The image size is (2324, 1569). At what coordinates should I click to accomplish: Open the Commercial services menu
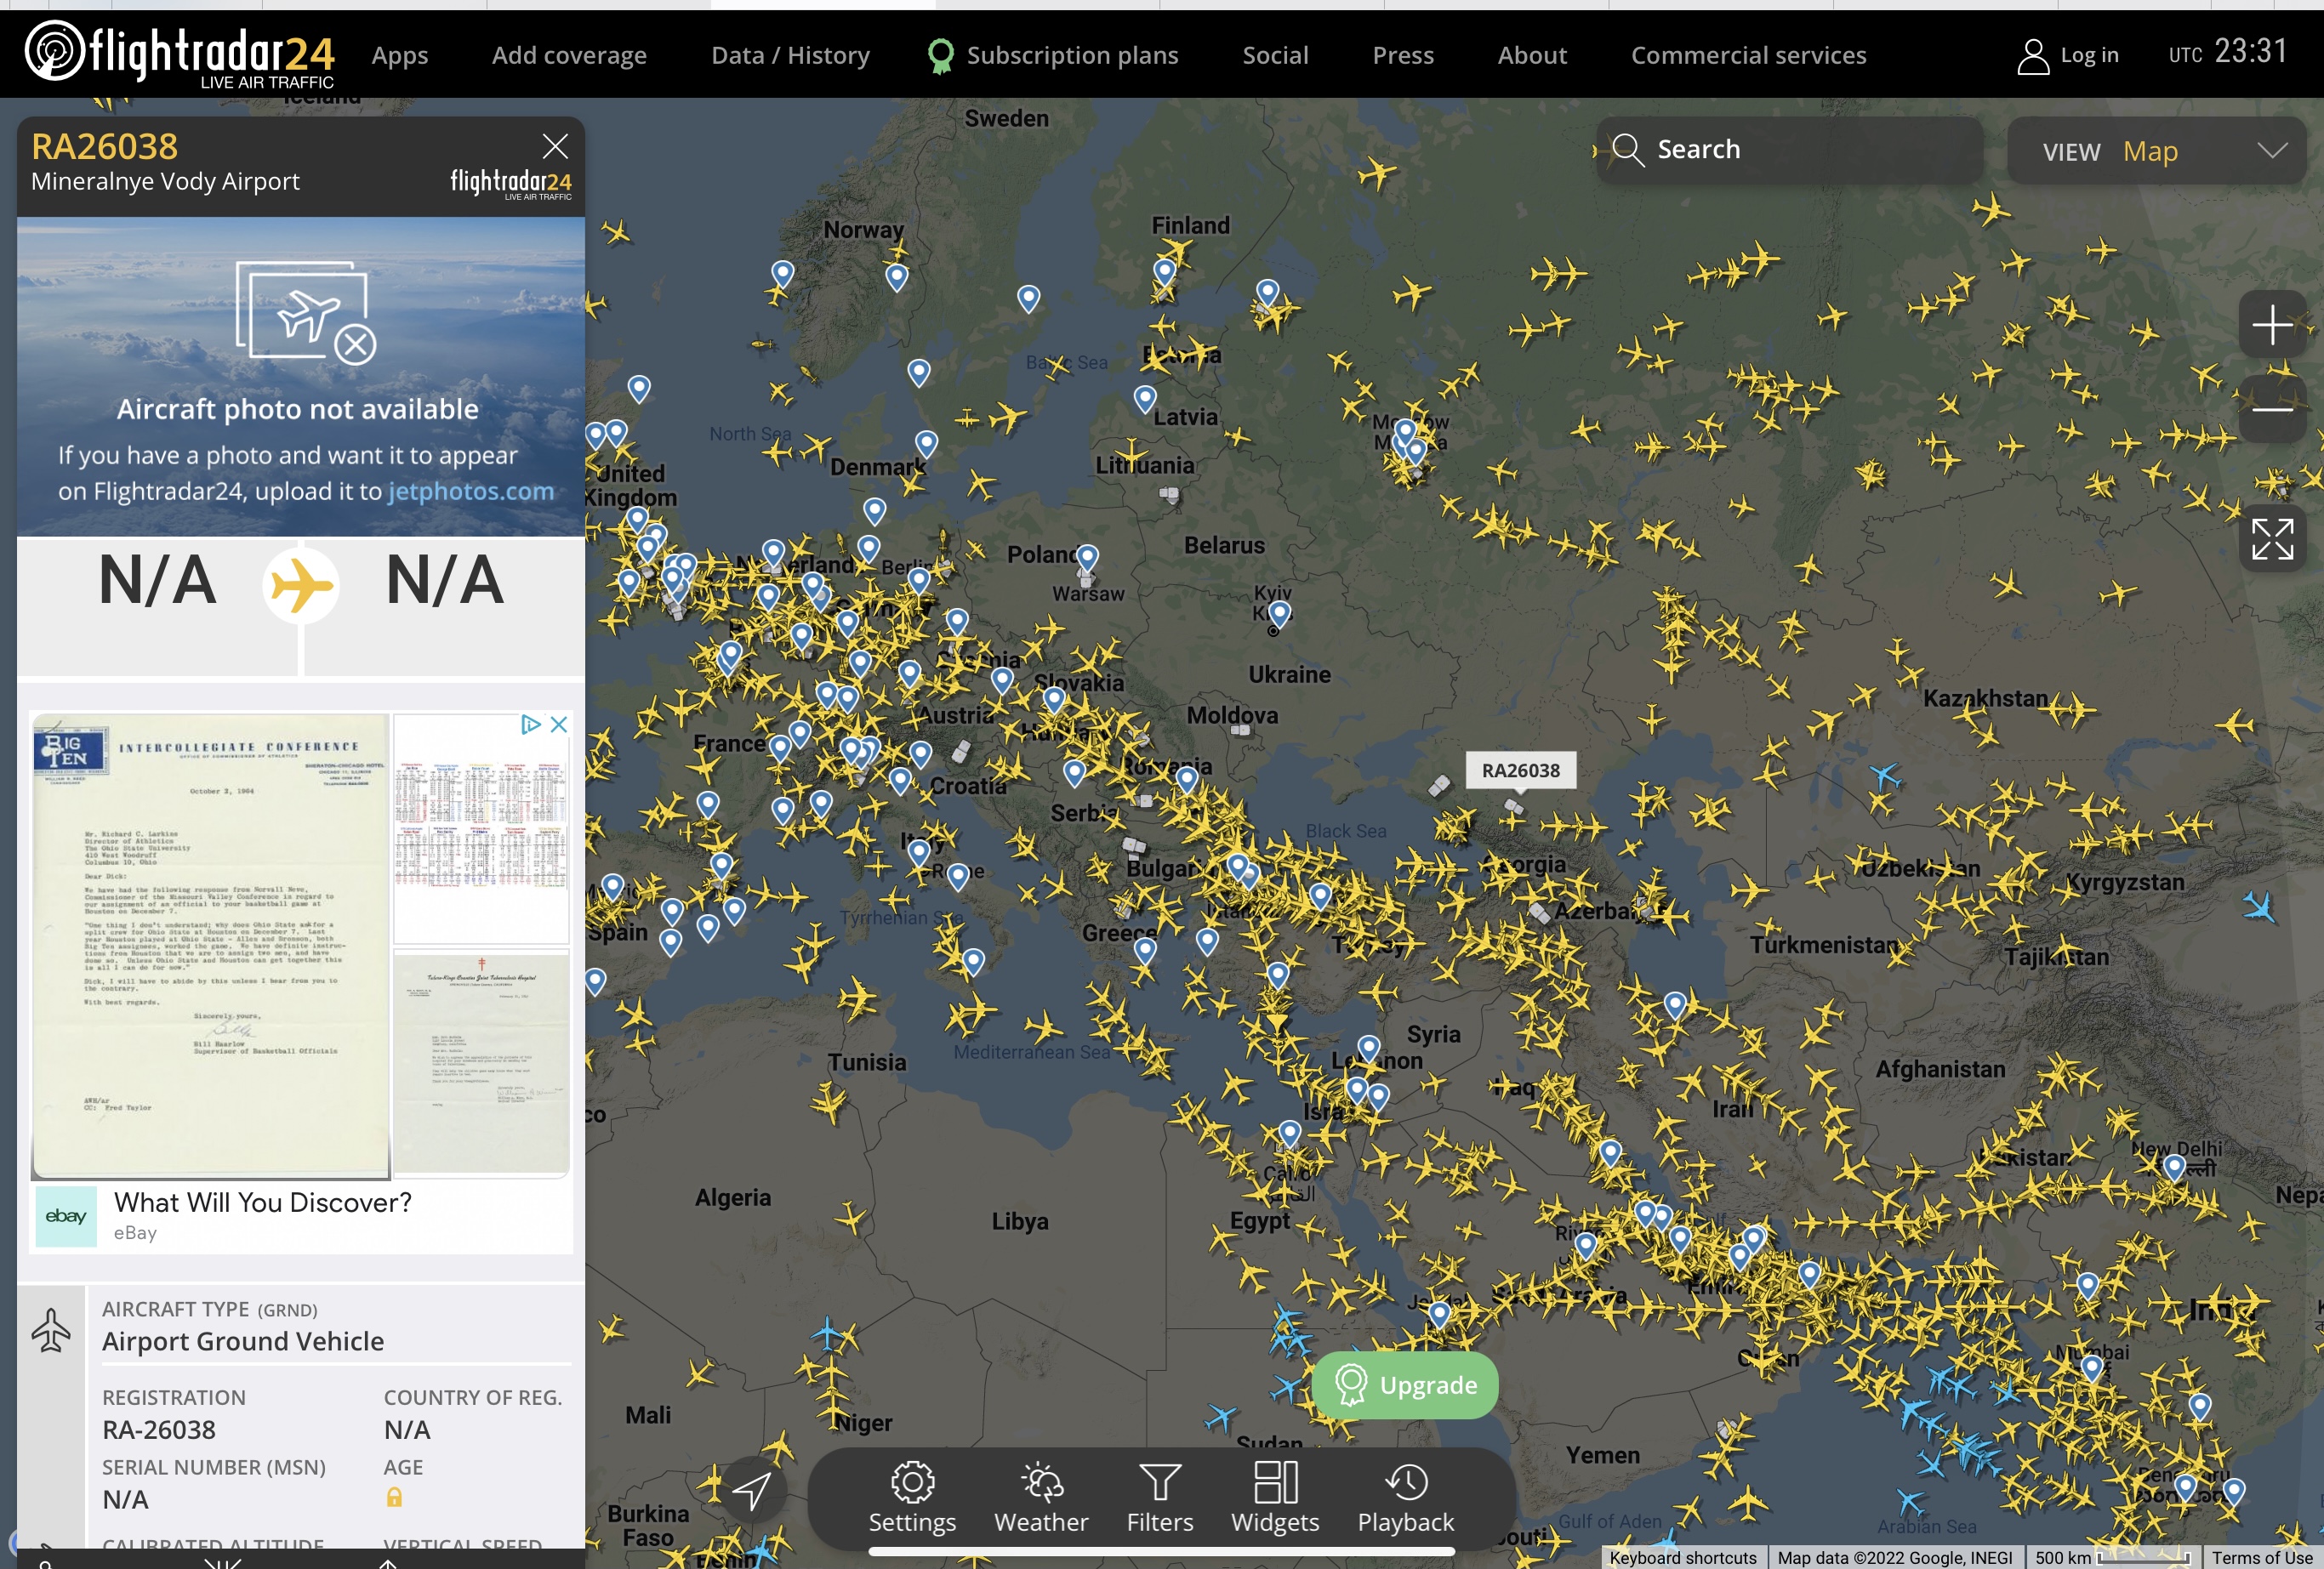[x=1748, y=55]
